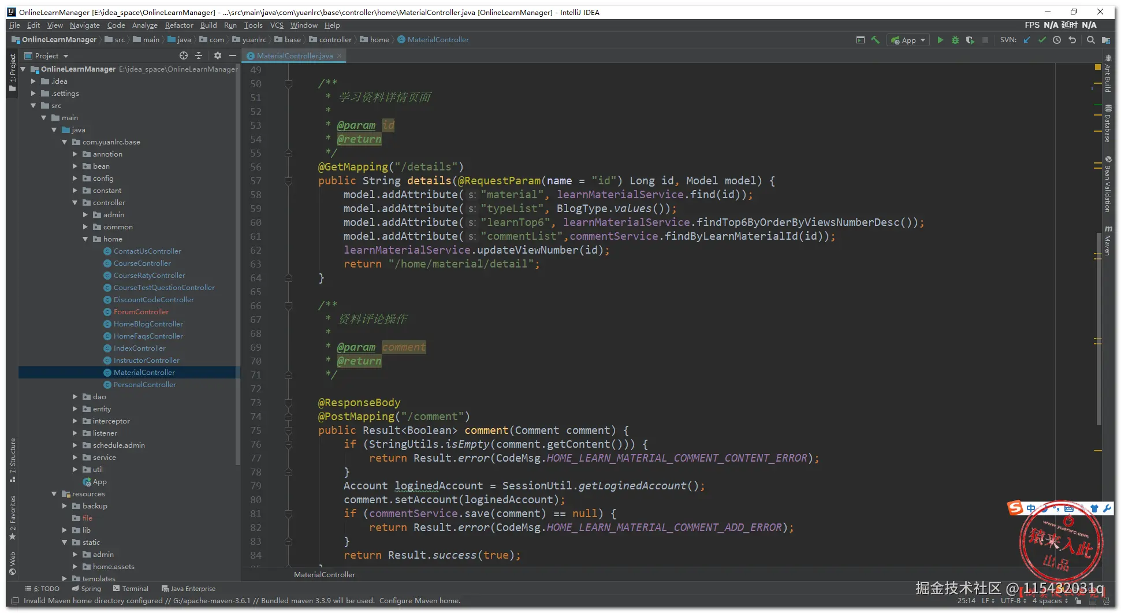Start debugging with the bug icon
This screenshot has height=613, width=1121.
(x=955, y=40)
